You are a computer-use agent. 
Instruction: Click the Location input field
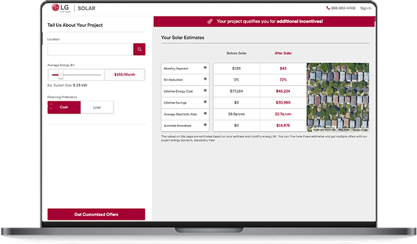(x=89, y=49)
